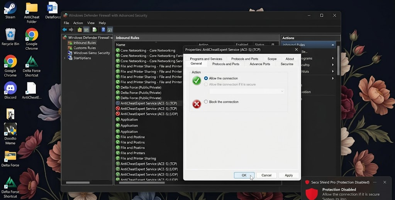Switch to the General tab
395x200 pixels.
196,64
